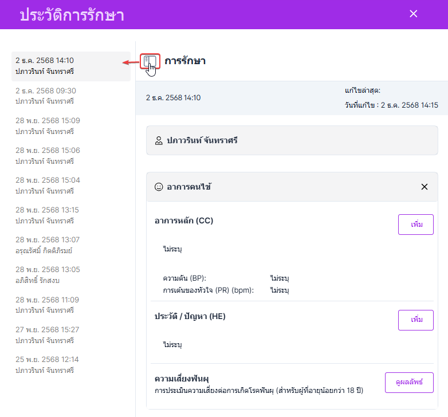
Task: Open the 28 พ.ย. 2568 11:09 entry
Action: pos(71,305)
